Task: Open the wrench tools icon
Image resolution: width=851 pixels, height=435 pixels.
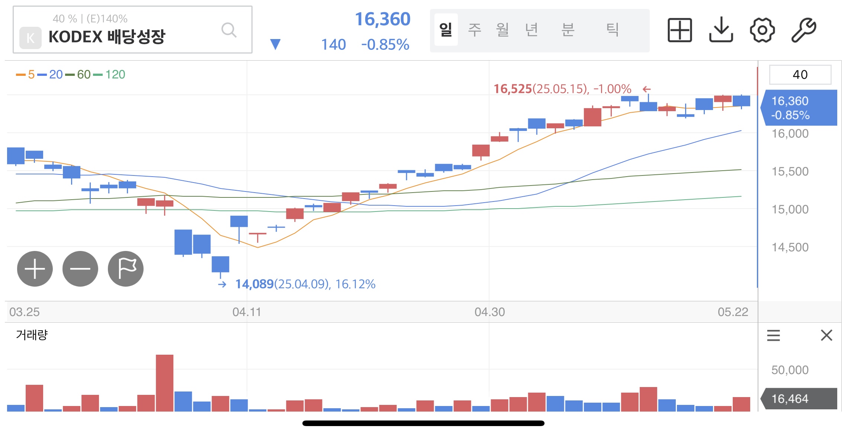Action: point(804,30)
